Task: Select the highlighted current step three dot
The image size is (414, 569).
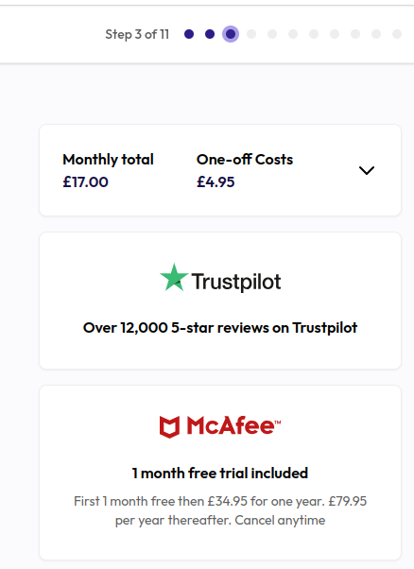Action: click(231, 34)
